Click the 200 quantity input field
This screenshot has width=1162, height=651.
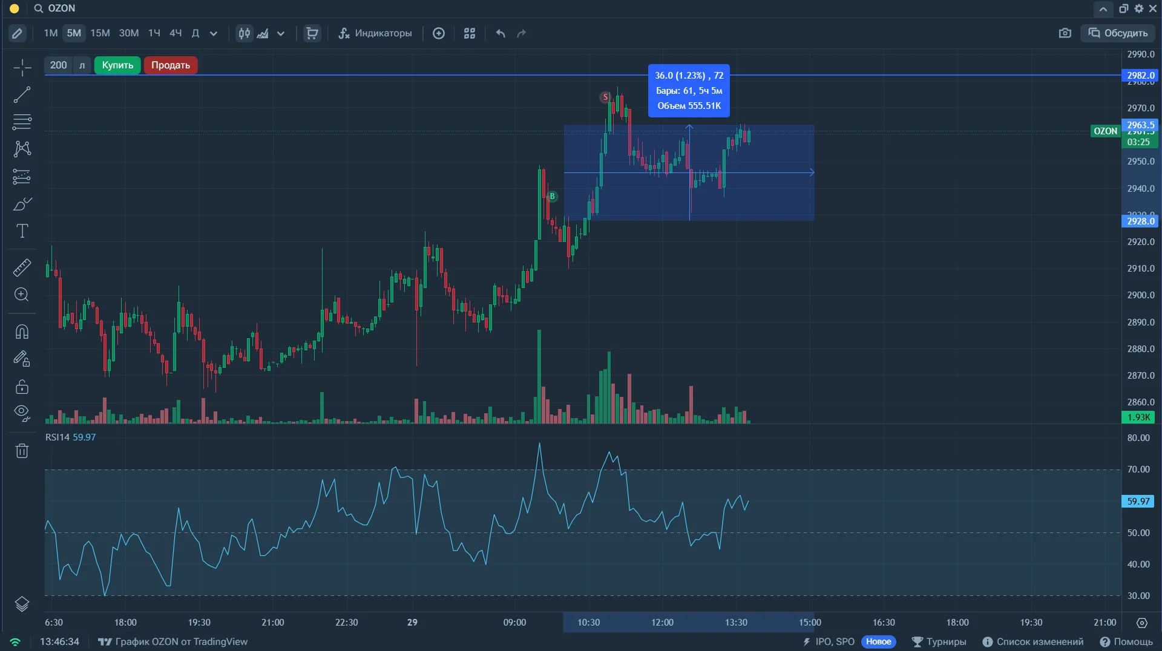click(59, 65)
